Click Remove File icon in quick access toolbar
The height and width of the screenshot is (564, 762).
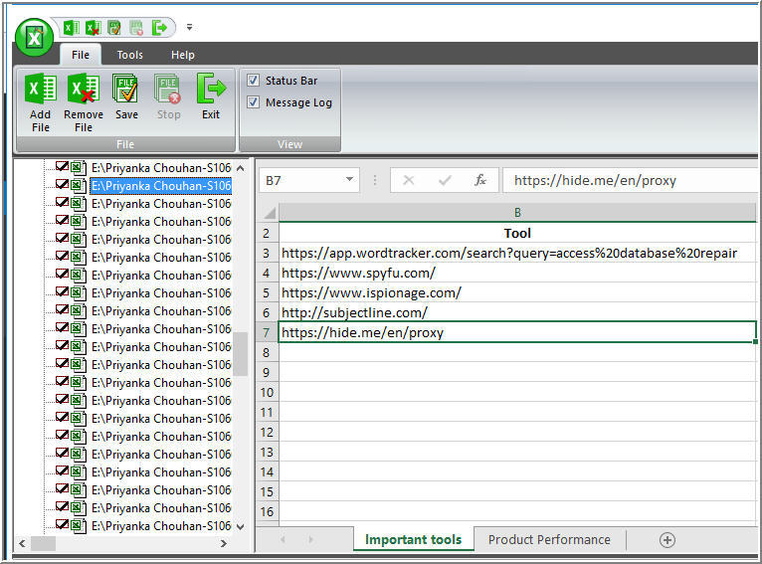[93, 28]
